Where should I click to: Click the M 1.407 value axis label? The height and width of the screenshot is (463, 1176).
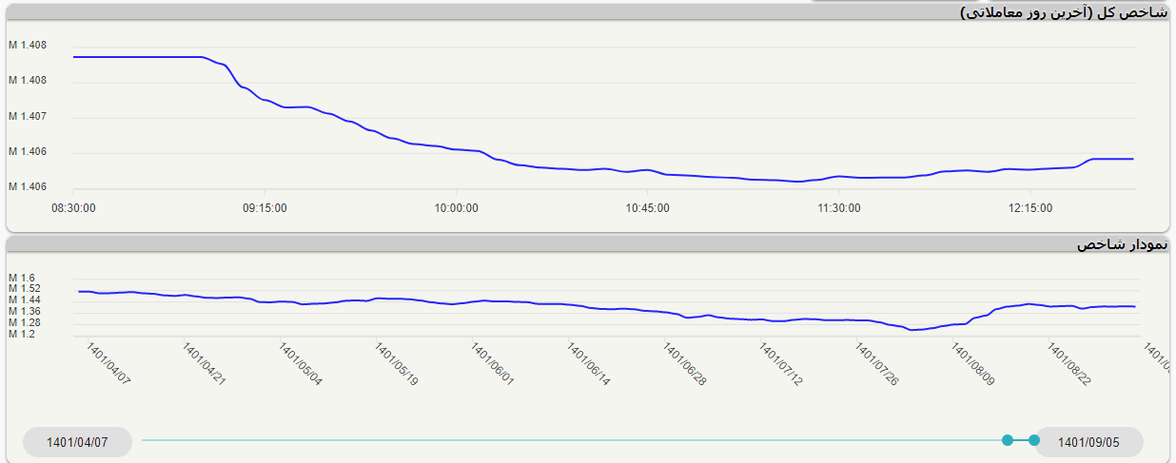(x=27, y=116)
